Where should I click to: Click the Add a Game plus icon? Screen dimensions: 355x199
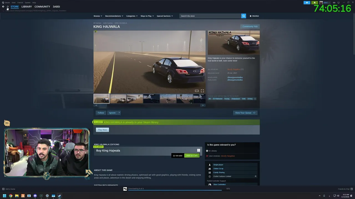[x=3, y=189]
